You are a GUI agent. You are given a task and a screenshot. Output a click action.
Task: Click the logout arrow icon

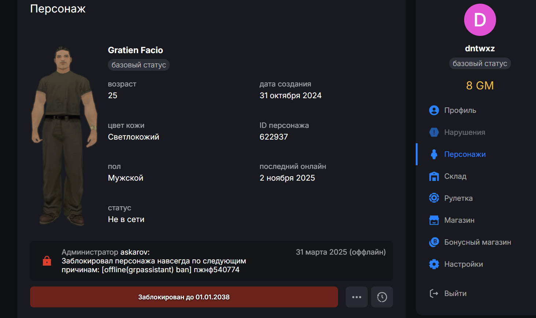(x=434, y=293)
